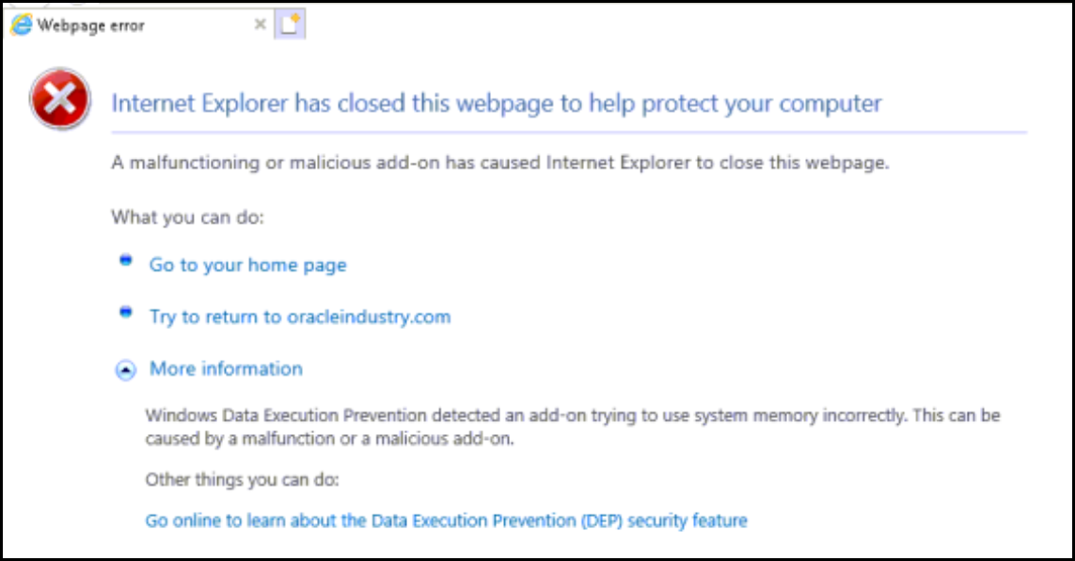Image resolution: width=1075 pixels, height=561 pixels.
Task: Click the red error X icon
Action: click(59, 99)
